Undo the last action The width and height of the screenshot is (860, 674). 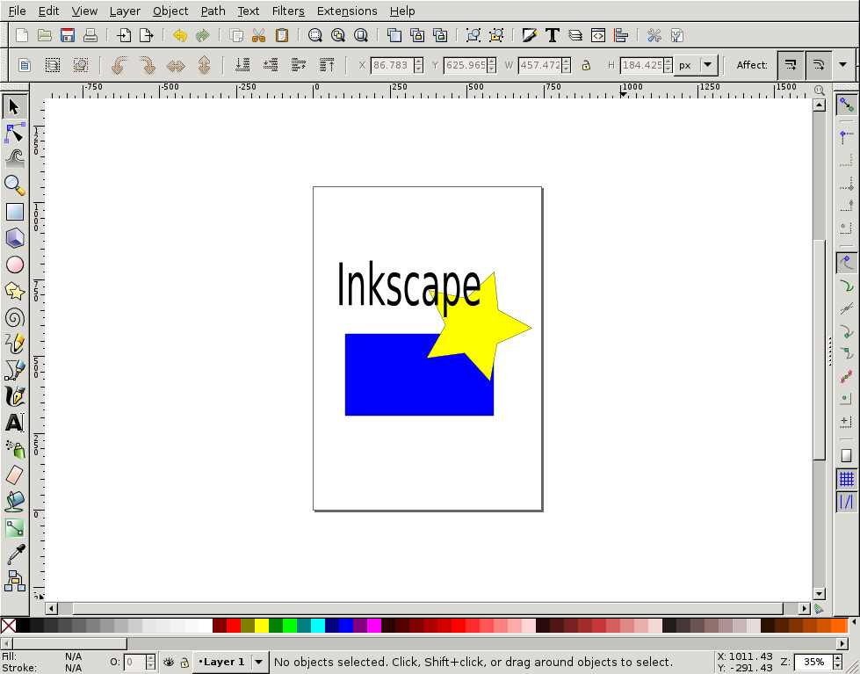(x=180, y=36)
